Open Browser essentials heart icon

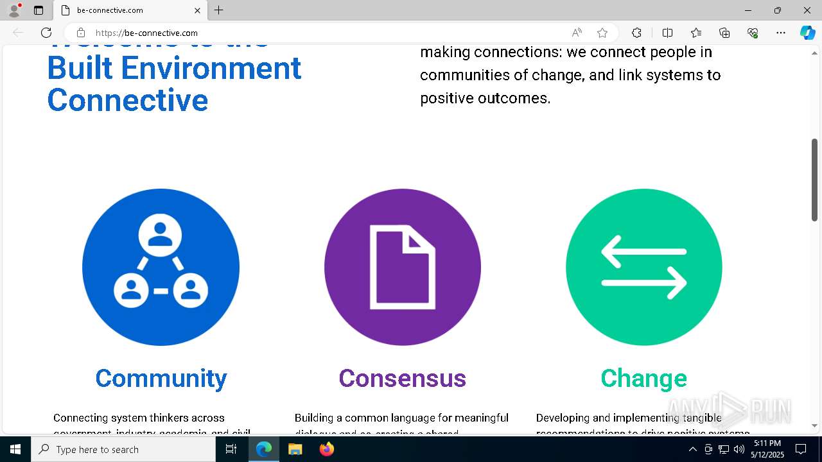(x=753, y=33)
